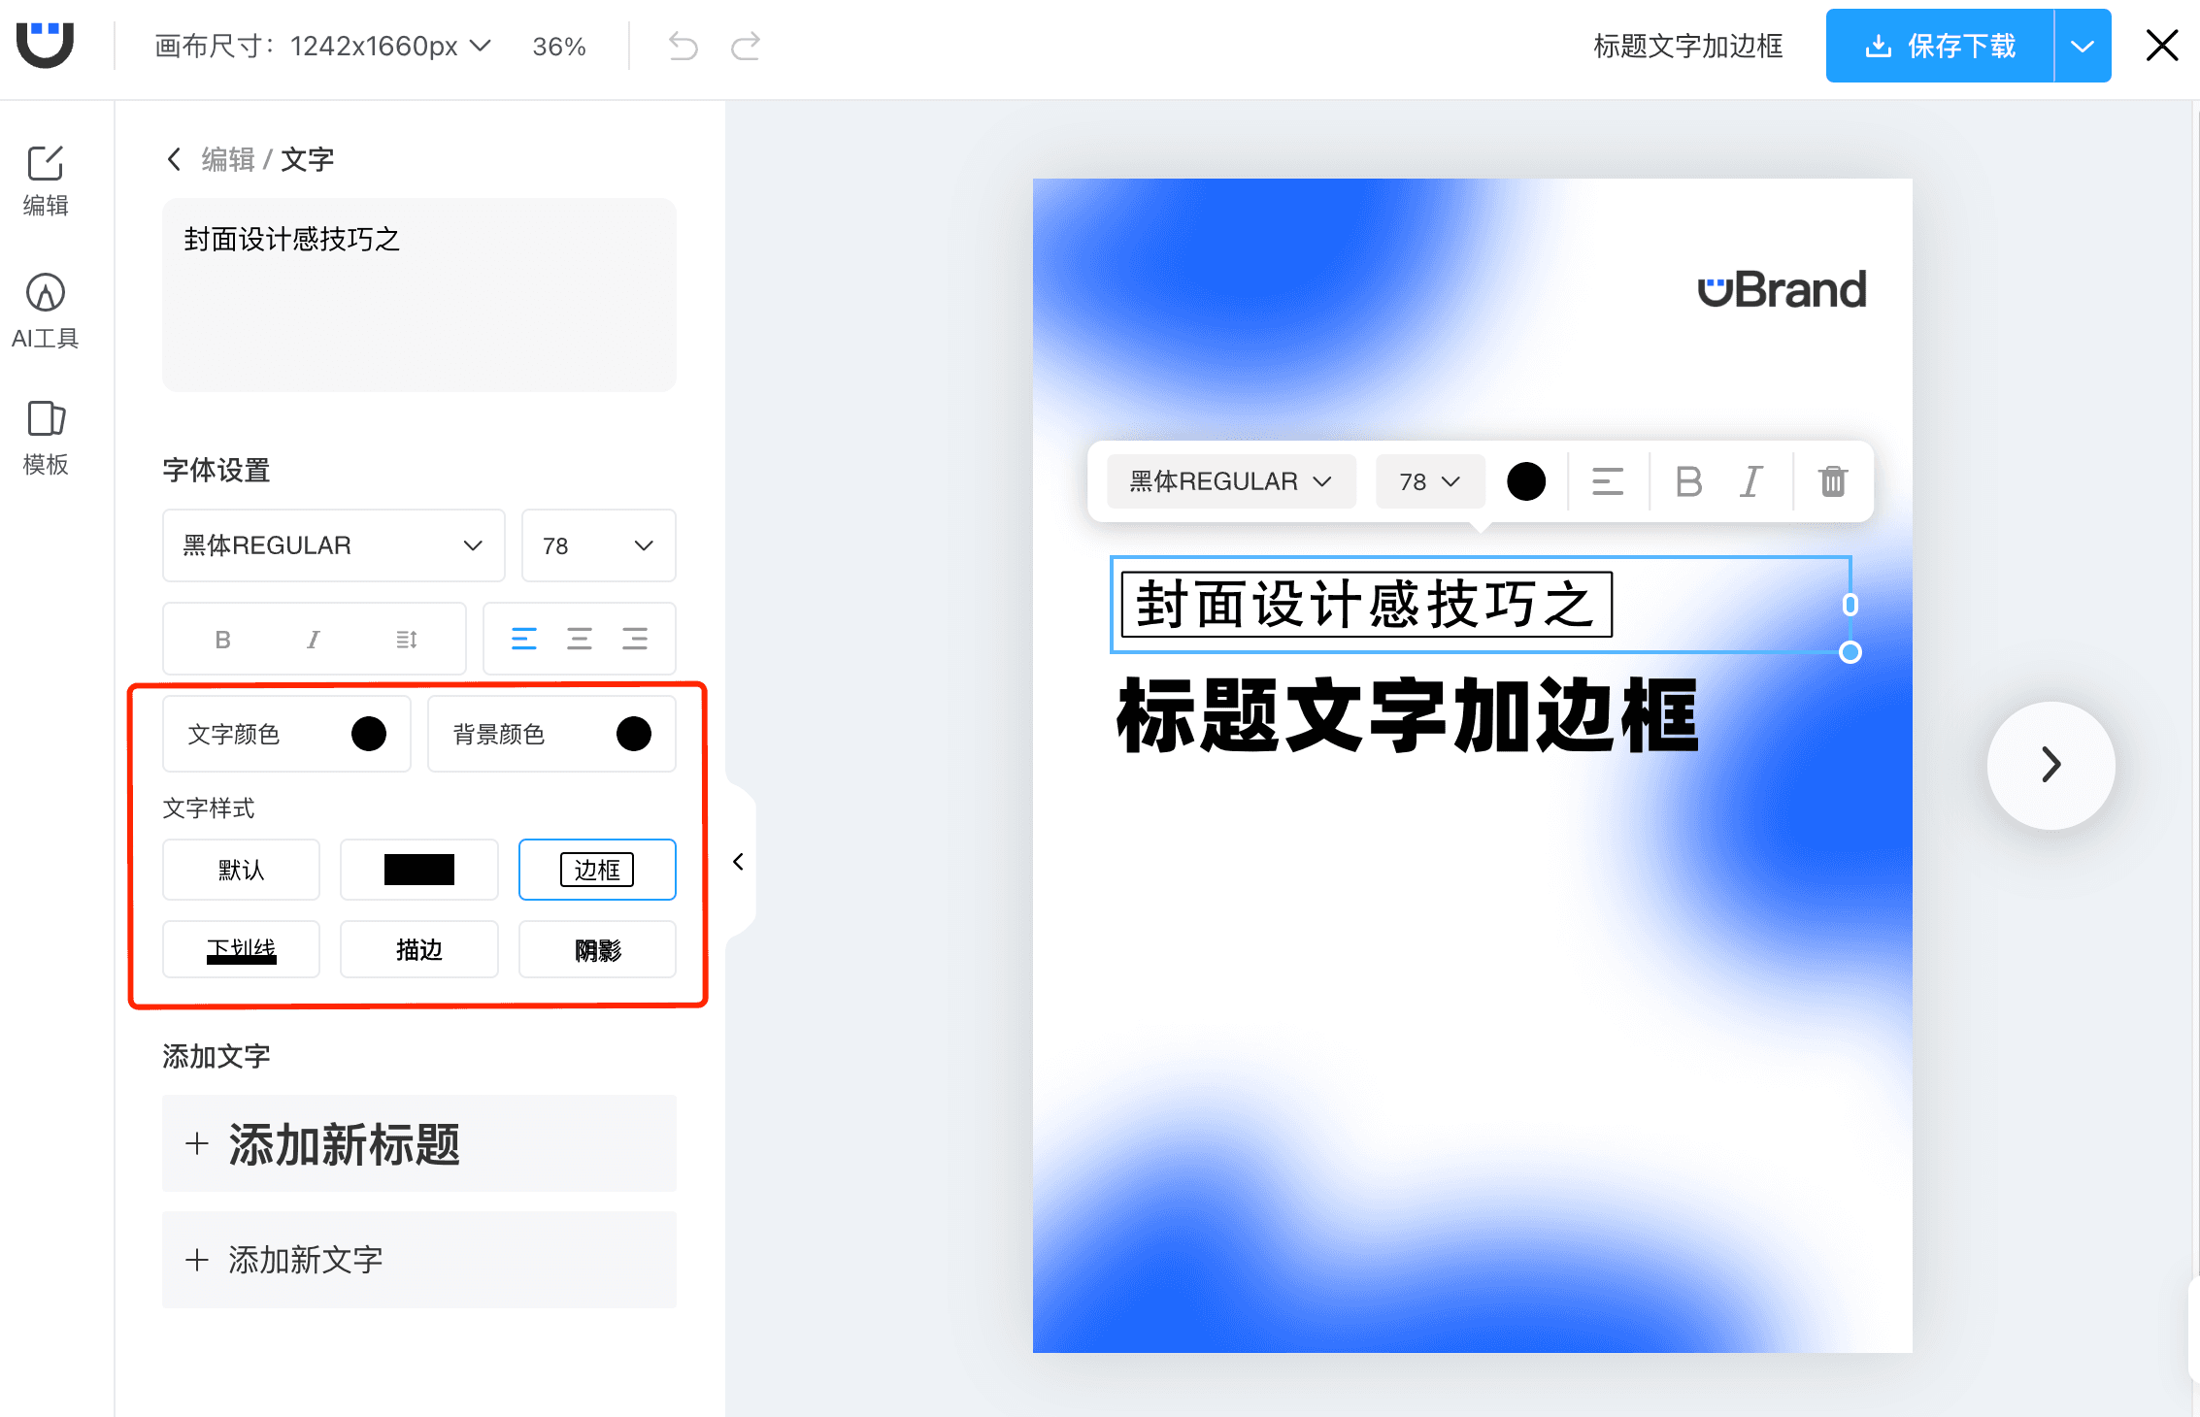This screenshot has width=2200, height=1417.
Task: Select the 默认 text style
Action: pos(241,870)
